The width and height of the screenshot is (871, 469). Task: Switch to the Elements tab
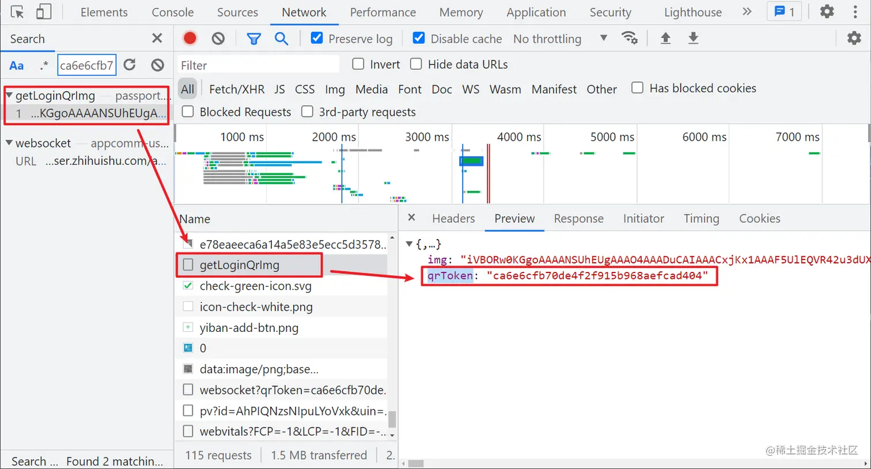[x=104, y=12]
